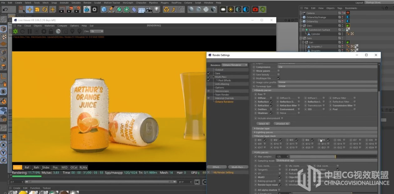Click the Multi-Pass... button
The width and height of the screenshot is (394, 194).
[238, 167]
